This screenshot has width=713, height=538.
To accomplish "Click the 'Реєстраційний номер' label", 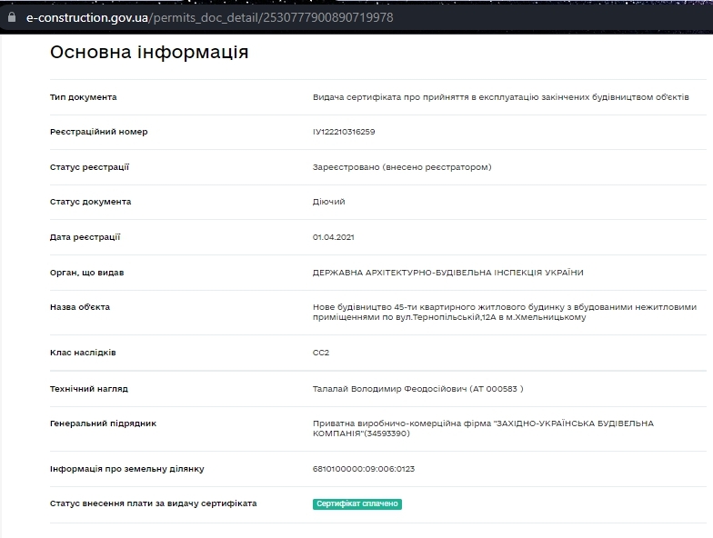I will (x=98, y=132).
